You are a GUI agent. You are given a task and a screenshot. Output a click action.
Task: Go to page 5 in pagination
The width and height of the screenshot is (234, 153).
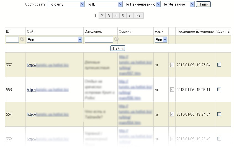[x=123, y=16]
